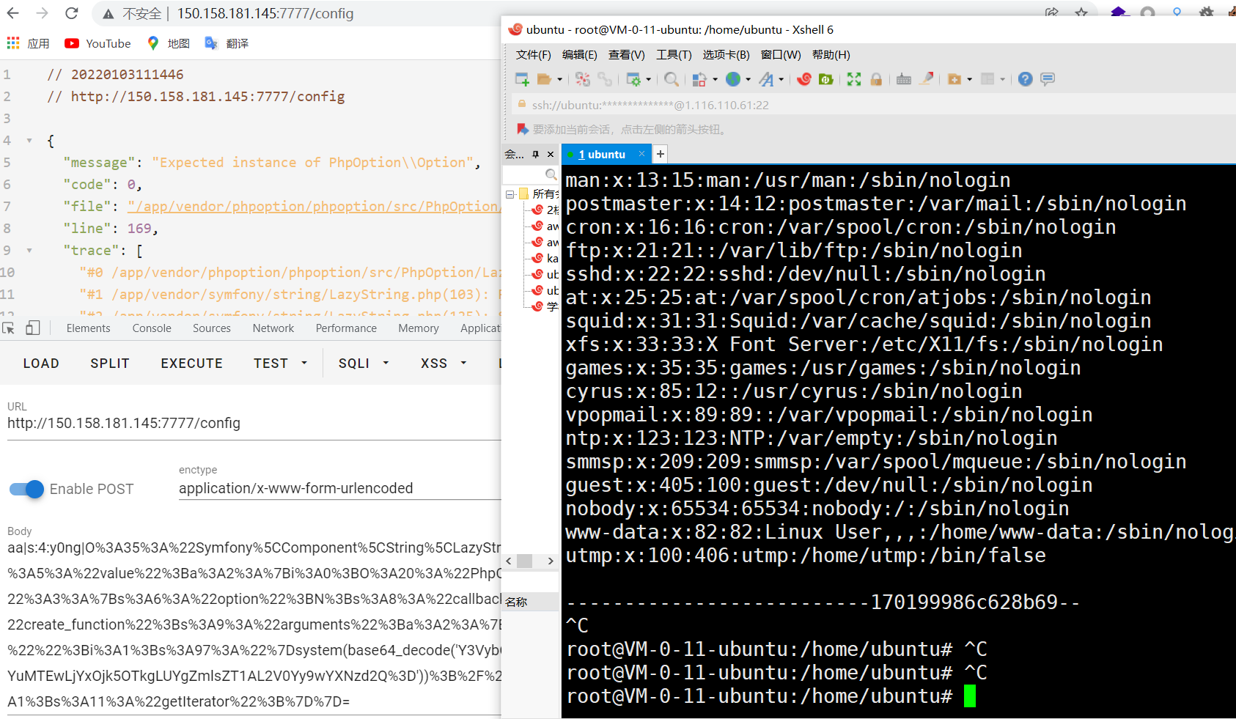Screen dimensions: 1236x719
Task: Expand dropdown arrow beside font icon
Action: coord(781,79)
